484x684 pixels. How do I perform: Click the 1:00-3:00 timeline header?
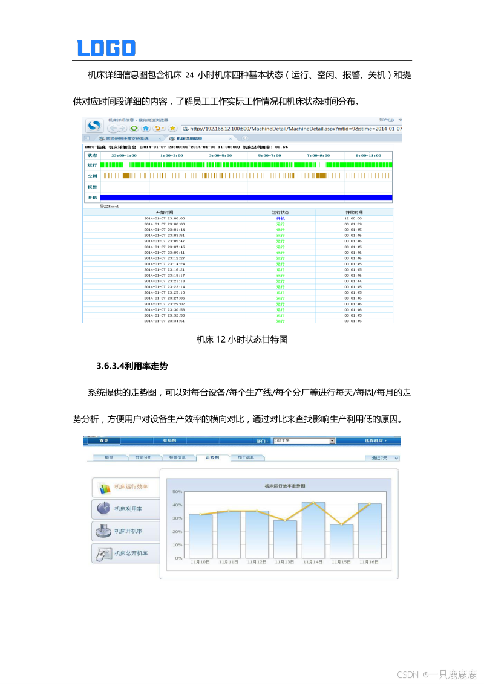click(172, 156)
